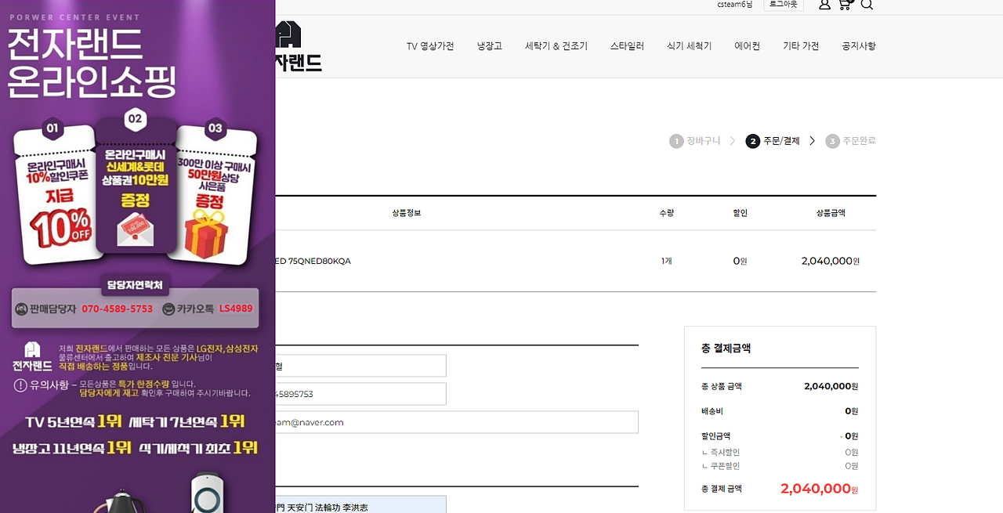This screenshot has width=1003, height=513.
Task: Click the 전자랜드 logo in purple banner
Action: (x=32, y=357)
